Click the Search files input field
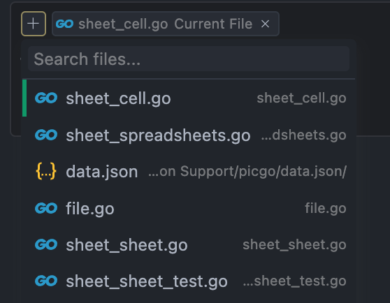 tap(189, 59)
